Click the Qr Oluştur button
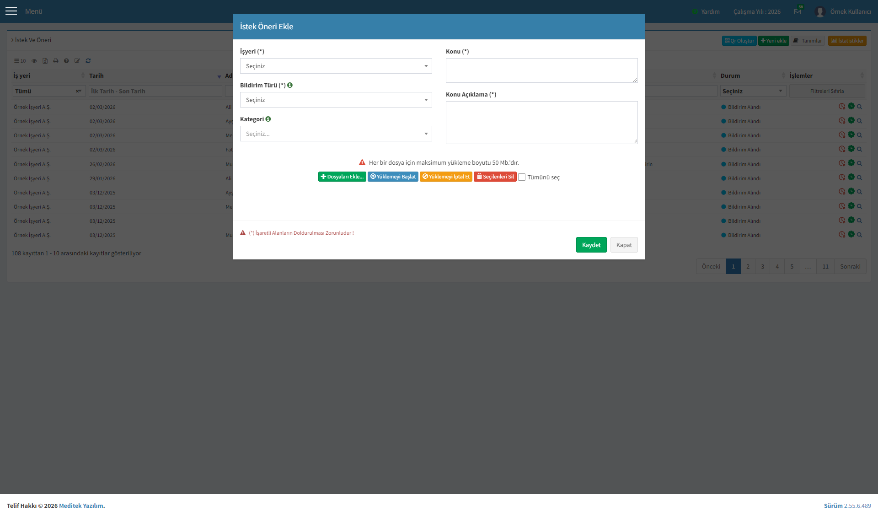The height and width of the screenshot is (517, 878). (739, 41)
